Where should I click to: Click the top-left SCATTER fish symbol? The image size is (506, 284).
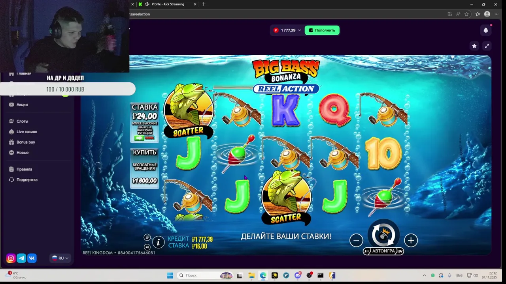(189, 110)
